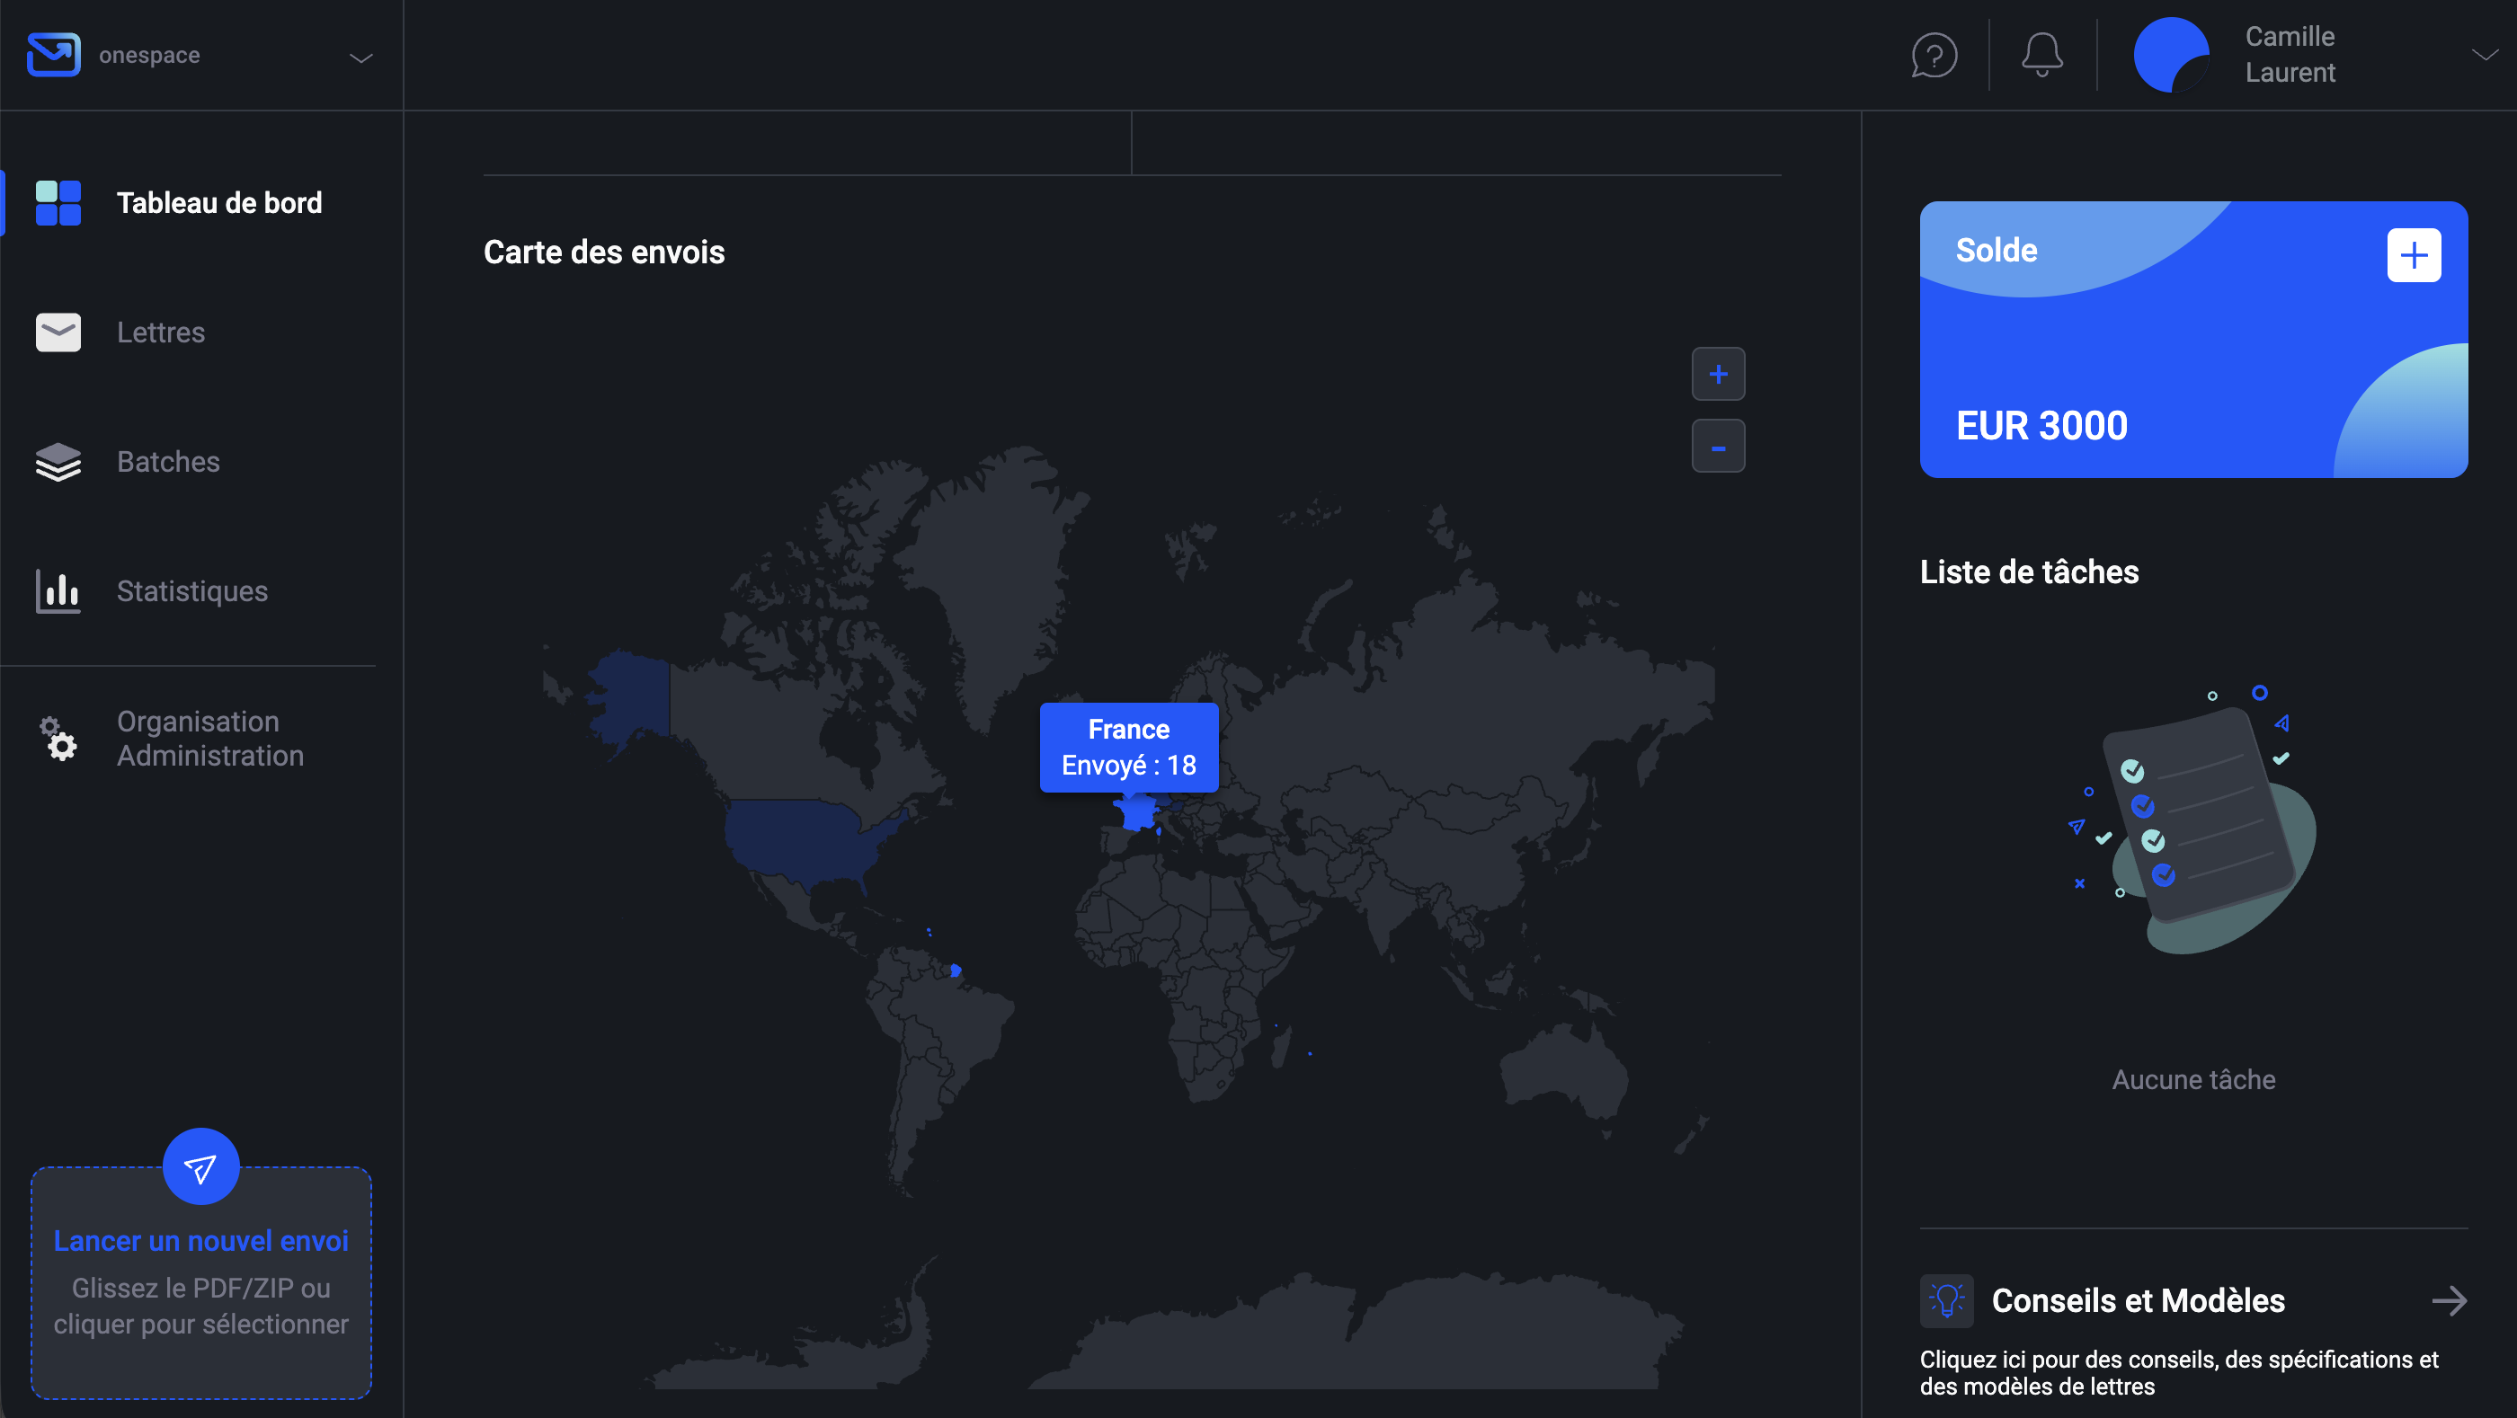
Task: Expand the onespace workspace dropdown chevron
Action: 361,58
